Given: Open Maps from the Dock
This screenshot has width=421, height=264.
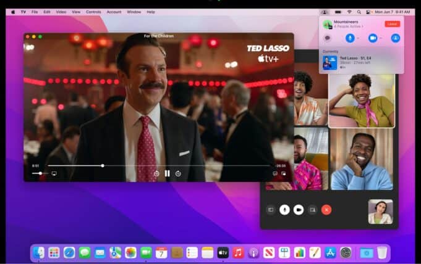Looking at the screenshot, I should (116, 252).
